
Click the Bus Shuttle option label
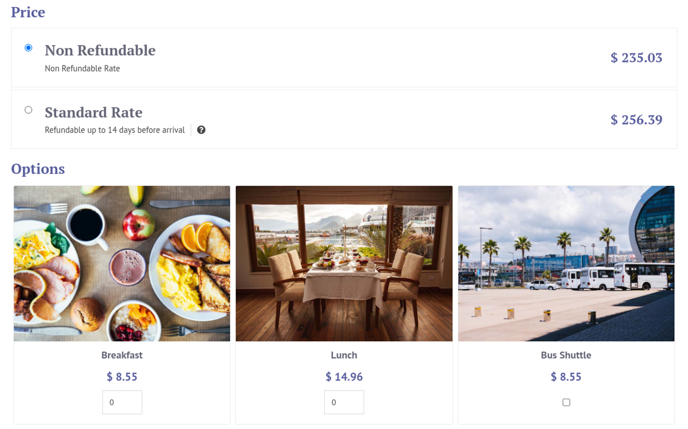pos(566,355)
